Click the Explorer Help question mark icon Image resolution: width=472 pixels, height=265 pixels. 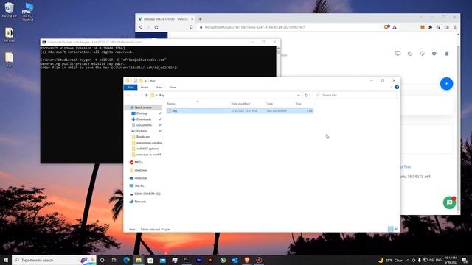(x=397, y=87)
